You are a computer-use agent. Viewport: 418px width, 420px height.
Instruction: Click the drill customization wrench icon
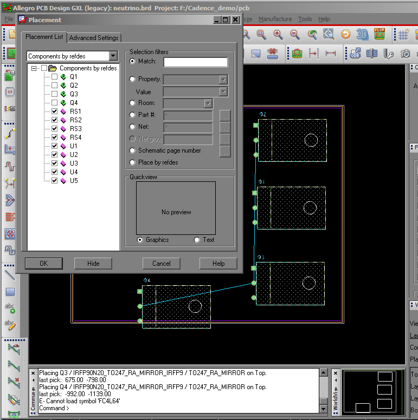point(388,54)
